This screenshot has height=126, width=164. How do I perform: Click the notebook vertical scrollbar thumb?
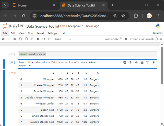(x=162, y=66)
